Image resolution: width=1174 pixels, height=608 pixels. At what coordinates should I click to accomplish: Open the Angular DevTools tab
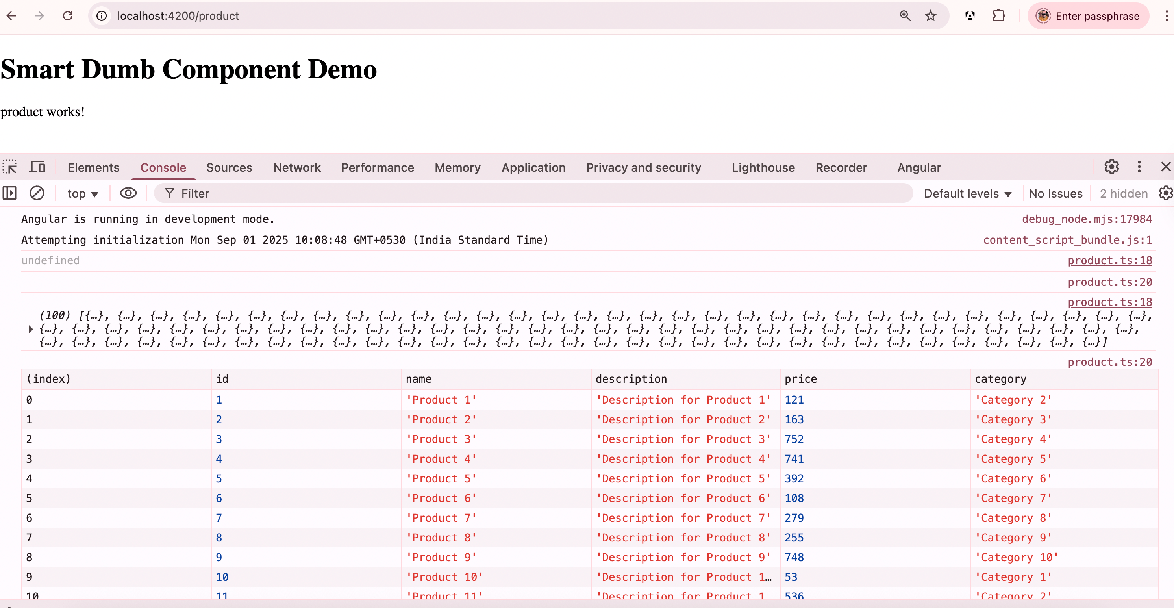coord(919,167)
